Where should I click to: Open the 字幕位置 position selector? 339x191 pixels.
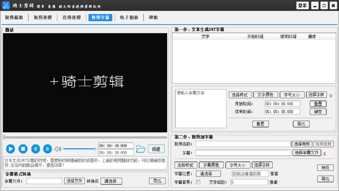[208, 173]
